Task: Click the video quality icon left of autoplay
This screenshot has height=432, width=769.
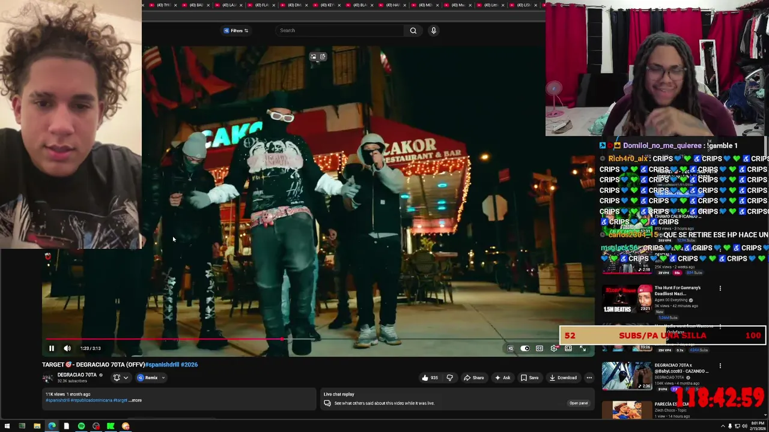Action: pos(511,349)
